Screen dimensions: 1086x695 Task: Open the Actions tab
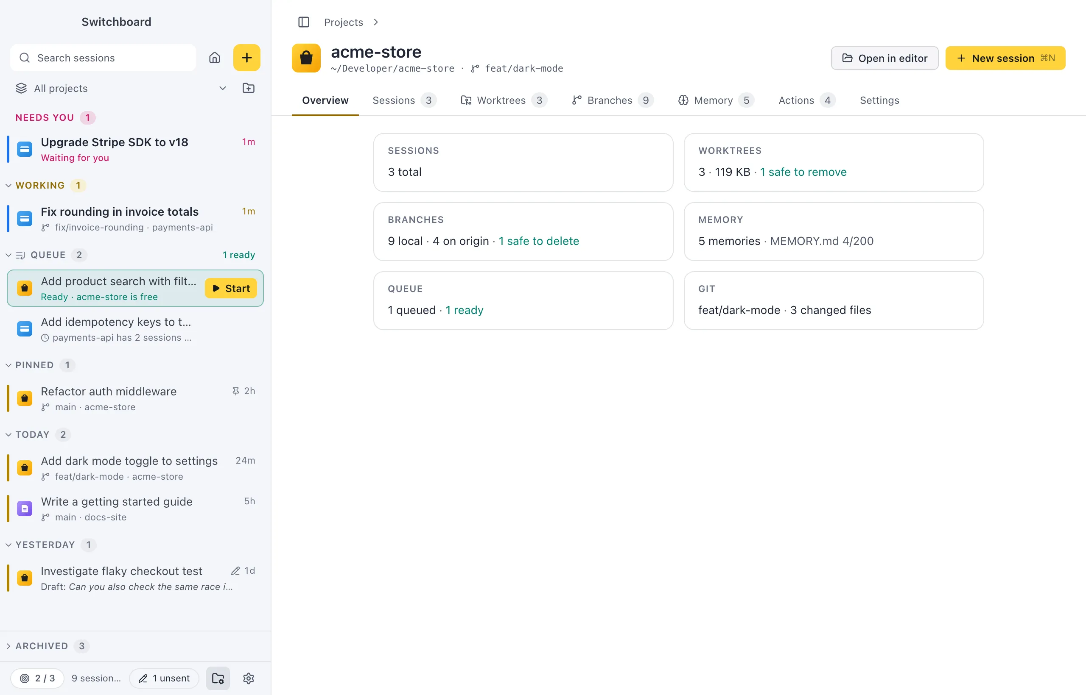807,100
